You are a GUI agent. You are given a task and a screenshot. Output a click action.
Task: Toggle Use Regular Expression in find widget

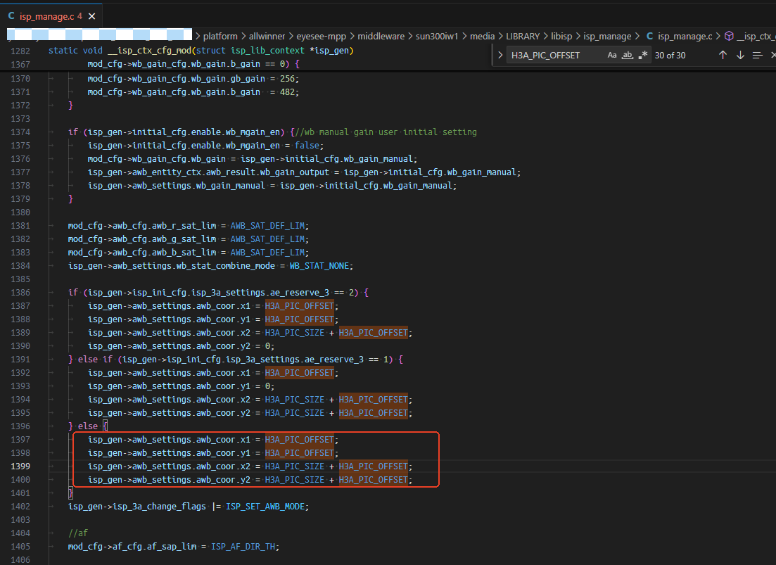click(x=642, y=55)
